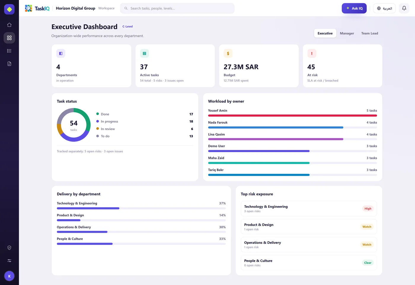The image size is (415, 285).
Task: Click Operations & Delivery delivery progress bar
Action: [141, 232]
